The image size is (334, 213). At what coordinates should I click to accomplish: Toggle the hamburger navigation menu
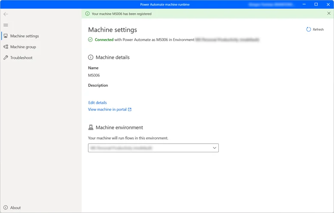6,25
